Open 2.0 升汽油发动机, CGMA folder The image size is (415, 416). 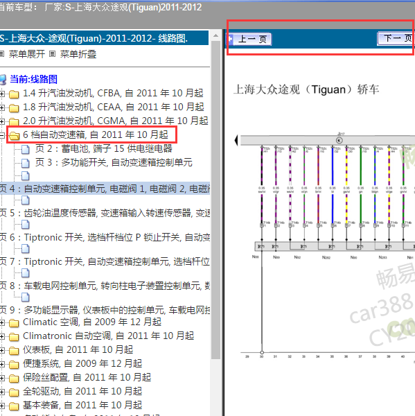click(x=115, y=121)
